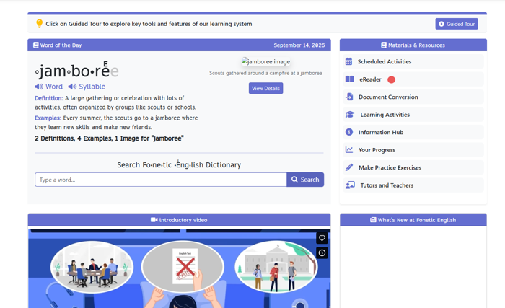Open the eReader
The height and width of the screenshot is (308, 505).
pyautogui.click(x=413, y=79)
